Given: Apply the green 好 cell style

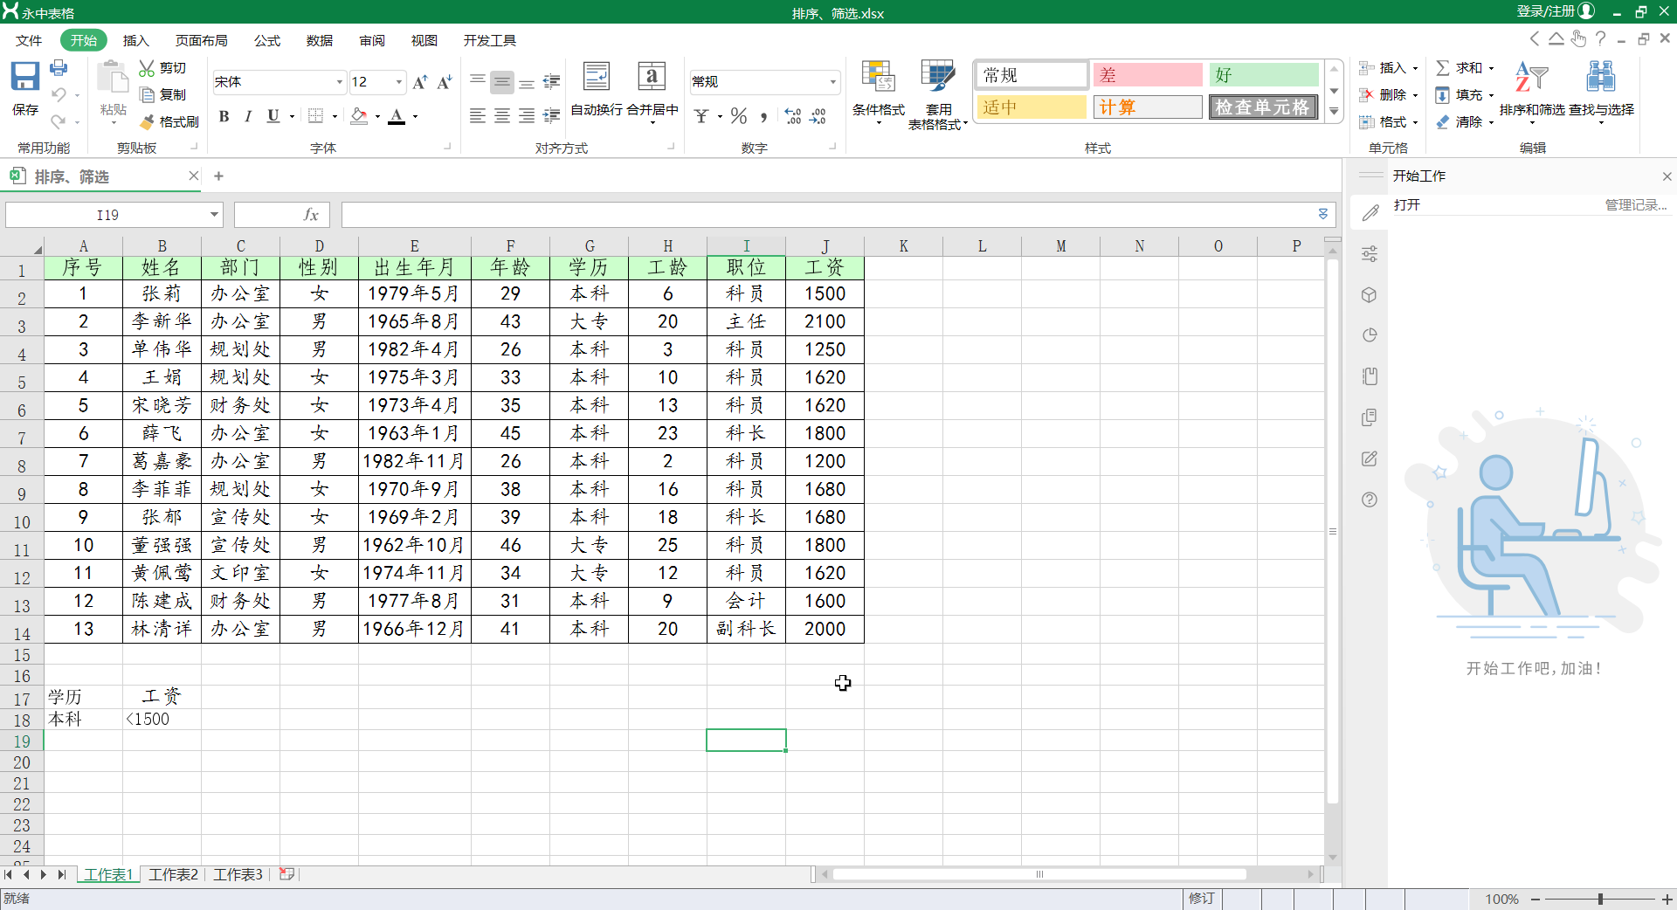Looking at the screenshot, I should coord(1263,75).
